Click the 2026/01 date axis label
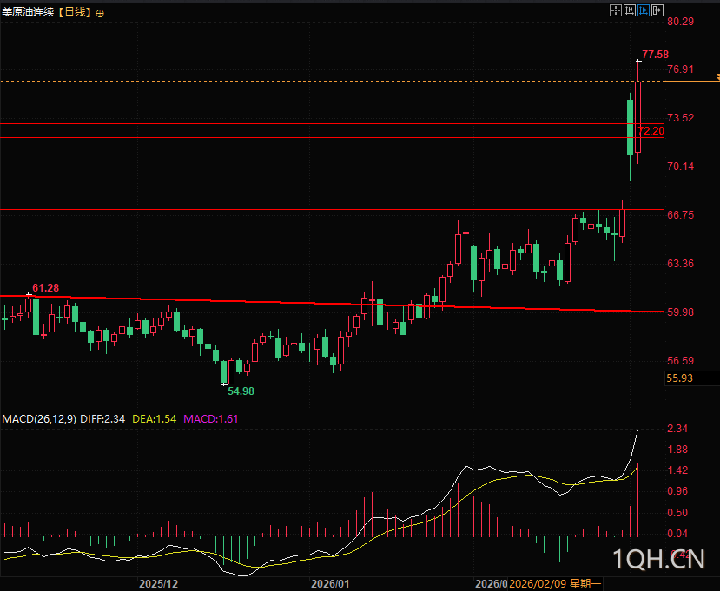This screenshot has width=720, height=591. [330, 584]
